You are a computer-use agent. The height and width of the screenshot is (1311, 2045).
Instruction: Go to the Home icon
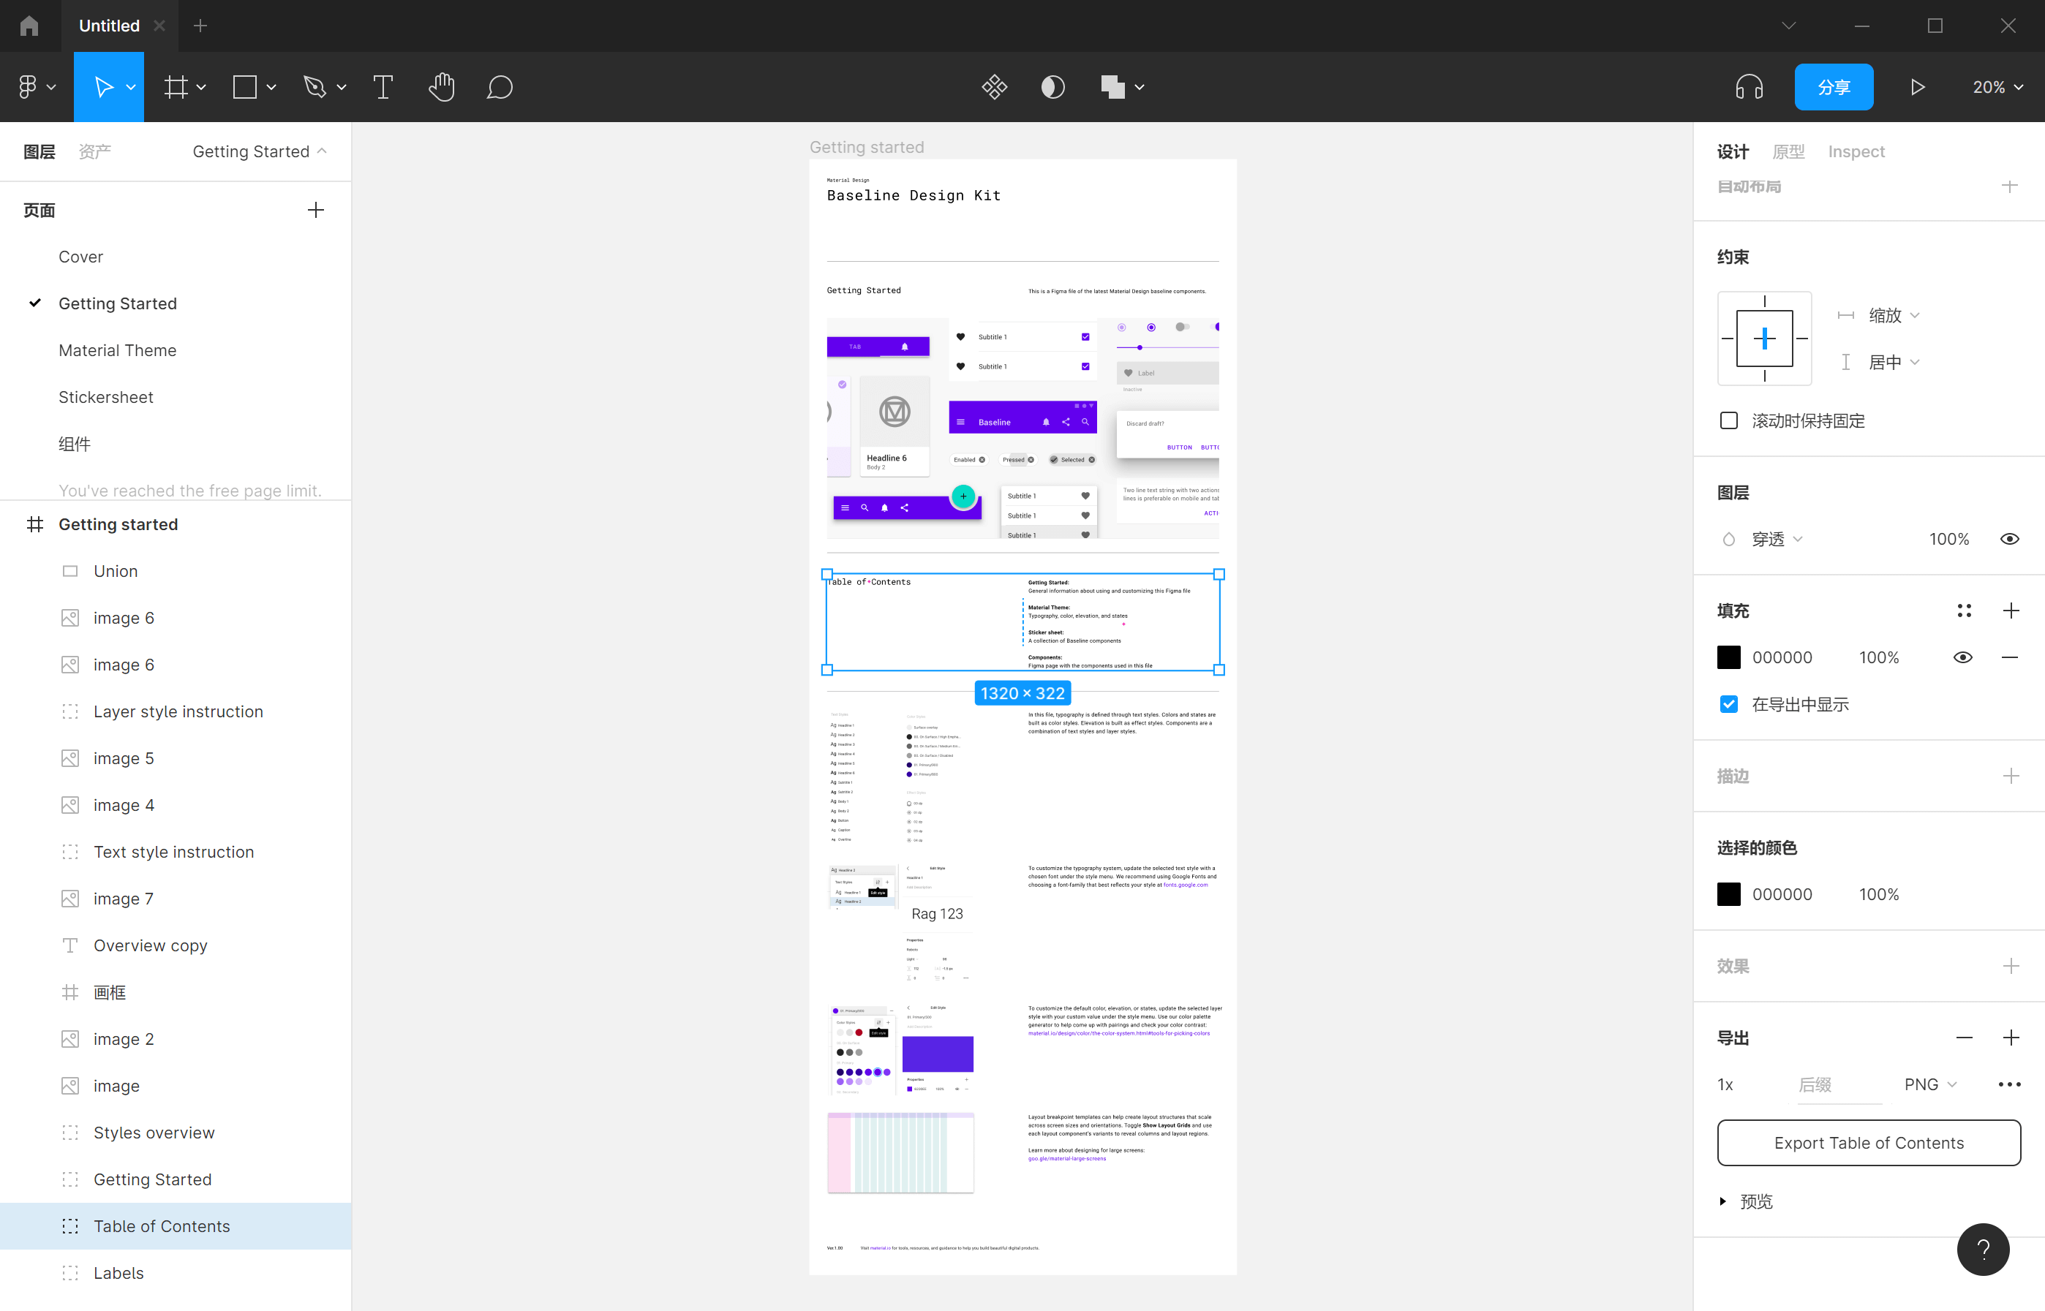point(29,26)
